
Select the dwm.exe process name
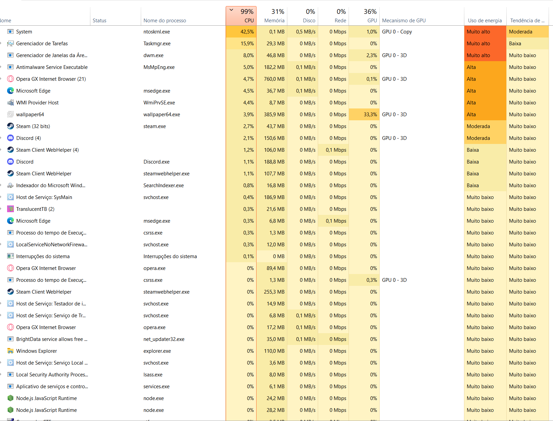point(153,55)
